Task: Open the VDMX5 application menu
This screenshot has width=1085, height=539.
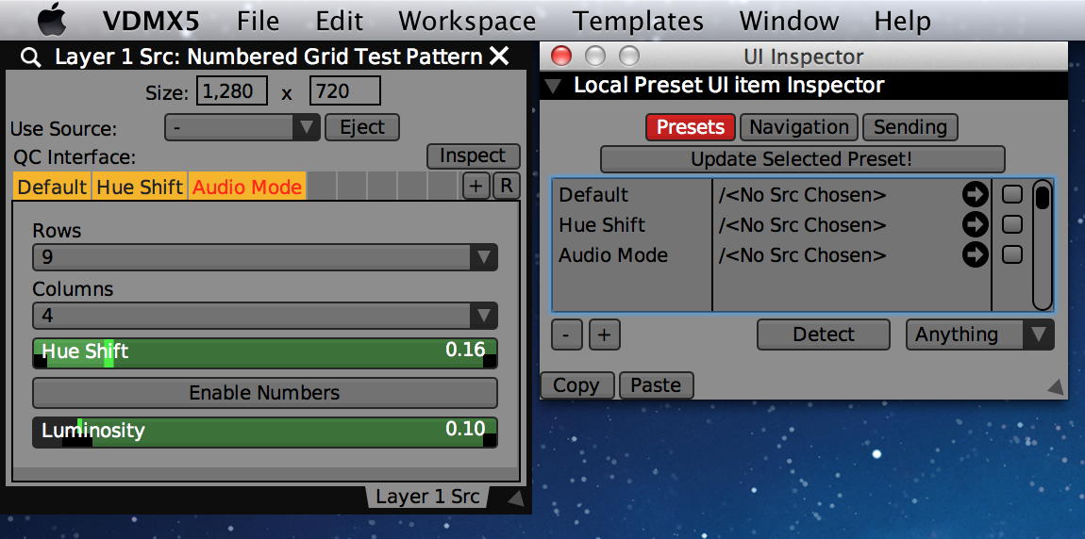Action: pyautogui.click(x=151, y=21)
